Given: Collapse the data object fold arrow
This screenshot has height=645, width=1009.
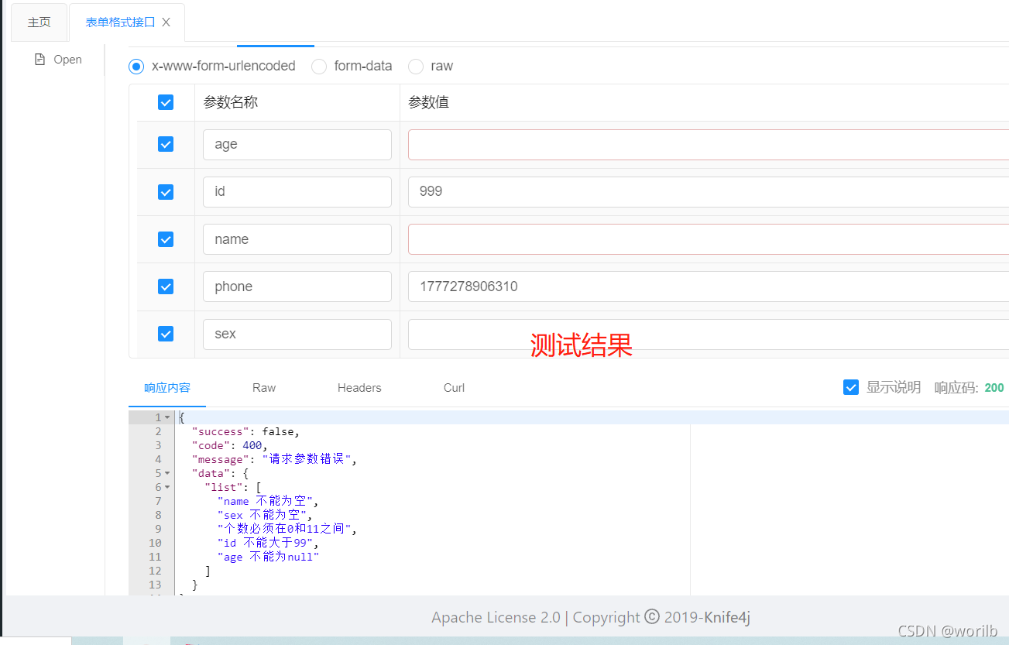Looking at the screenshot, I should [x=167, y=473].
